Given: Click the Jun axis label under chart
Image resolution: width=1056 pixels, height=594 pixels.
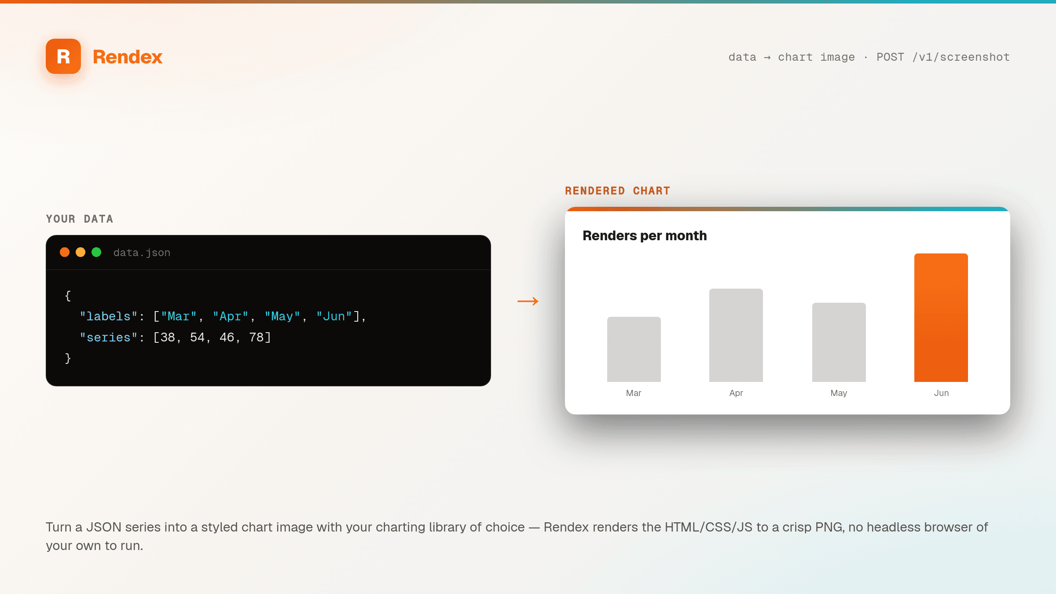Looking at the screenshot, I should pos(941,393).
